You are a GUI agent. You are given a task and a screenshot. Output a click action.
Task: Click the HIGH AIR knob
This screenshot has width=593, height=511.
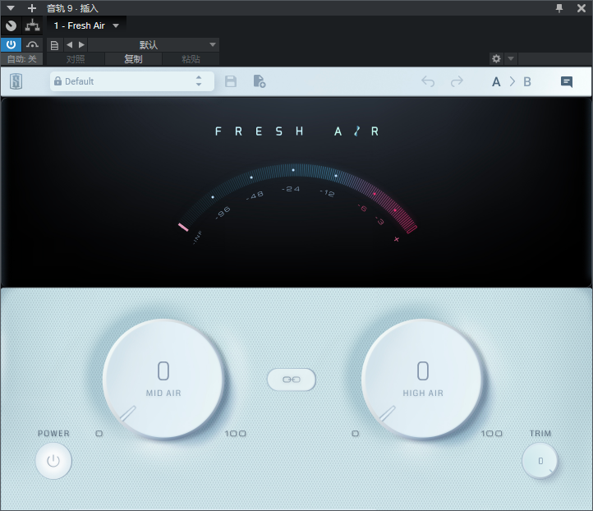coord(422,379)
